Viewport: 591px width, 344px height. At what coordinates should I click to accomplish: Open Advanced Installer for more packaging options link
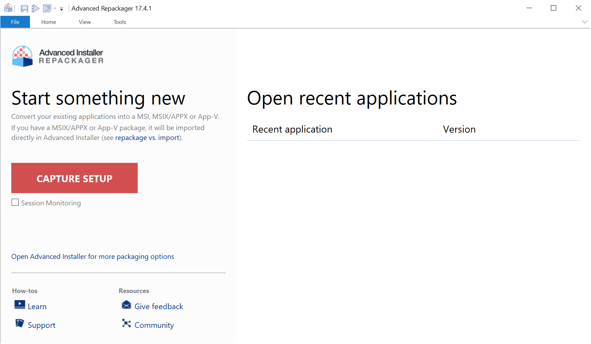93,256
